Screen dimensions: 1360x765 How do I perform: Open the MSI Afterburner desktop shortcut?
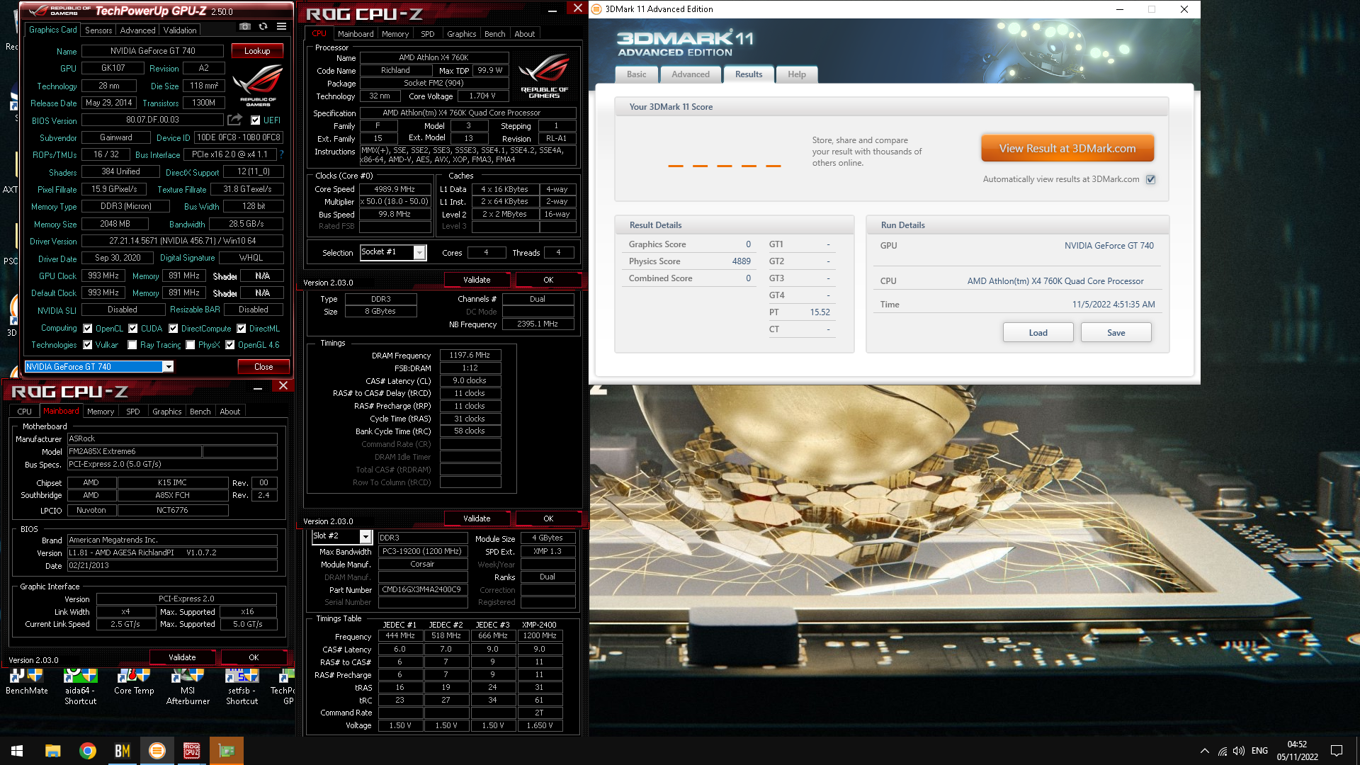pos(188,687)
